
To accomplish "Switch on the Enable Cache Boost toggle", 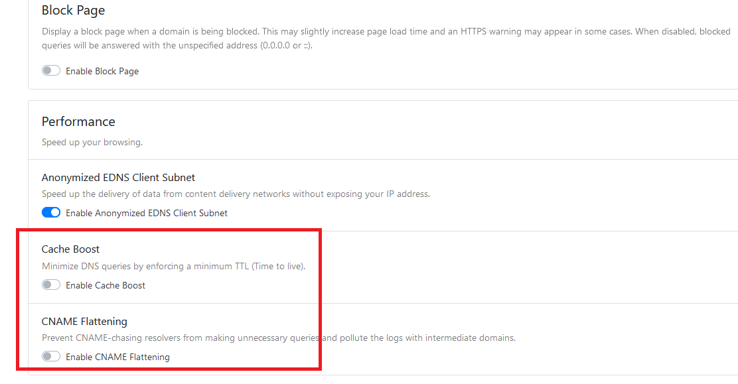I will coord(51,285).
